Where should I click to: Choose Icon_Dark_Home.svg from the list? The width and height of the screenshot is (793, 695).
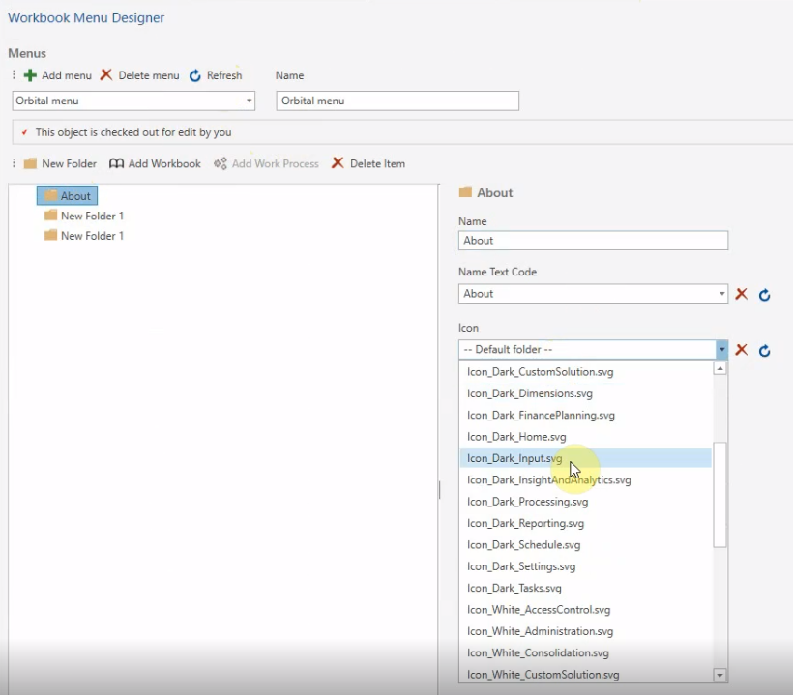point(515,436)
